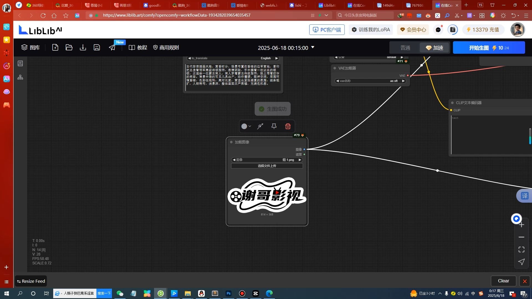Click 选择文件上传 upload button

267,166
